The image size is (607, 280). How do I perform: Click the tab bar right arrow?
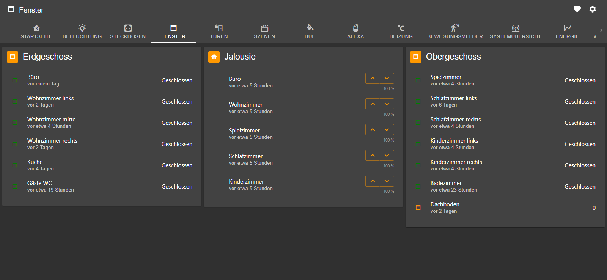[x=601, y=30]
